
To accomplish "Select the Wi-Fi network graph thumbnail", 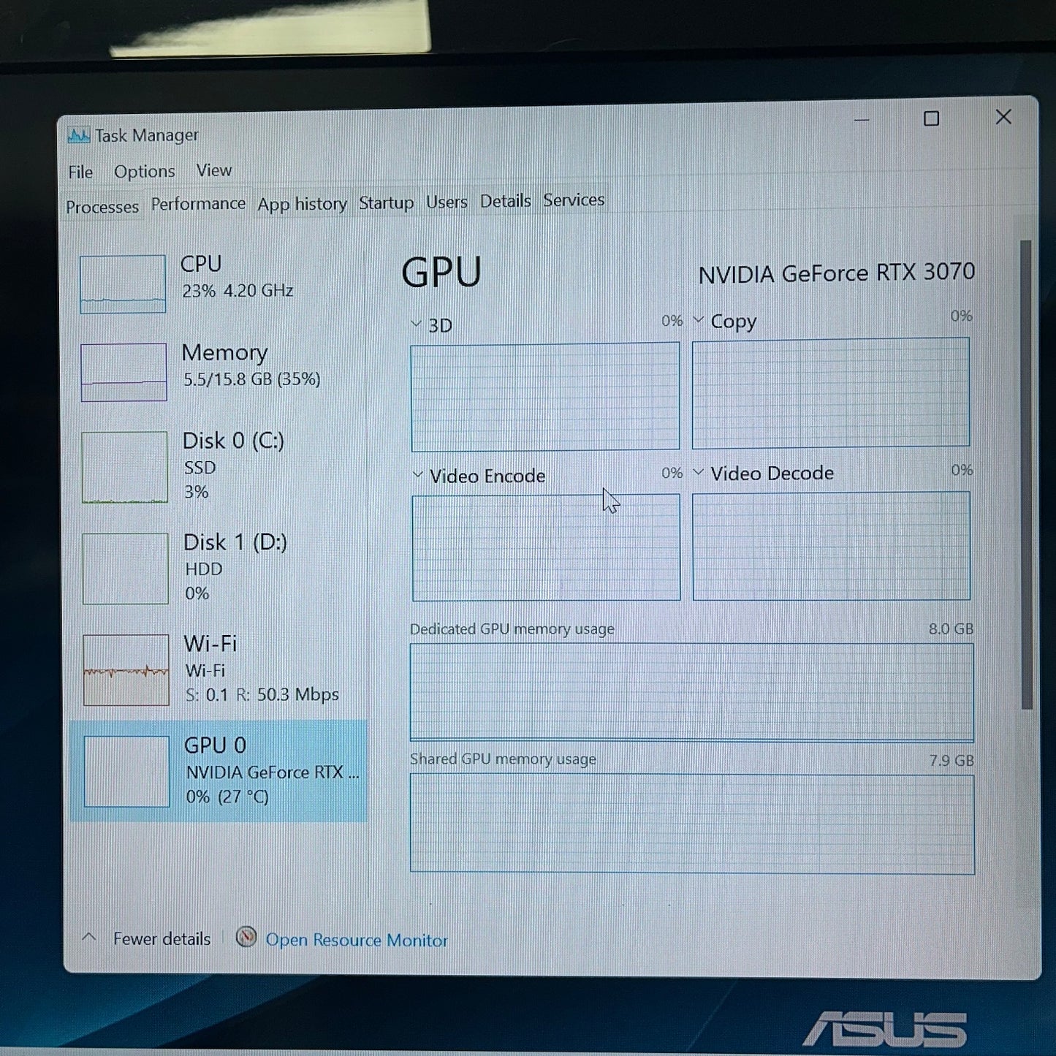I will 126,669.
